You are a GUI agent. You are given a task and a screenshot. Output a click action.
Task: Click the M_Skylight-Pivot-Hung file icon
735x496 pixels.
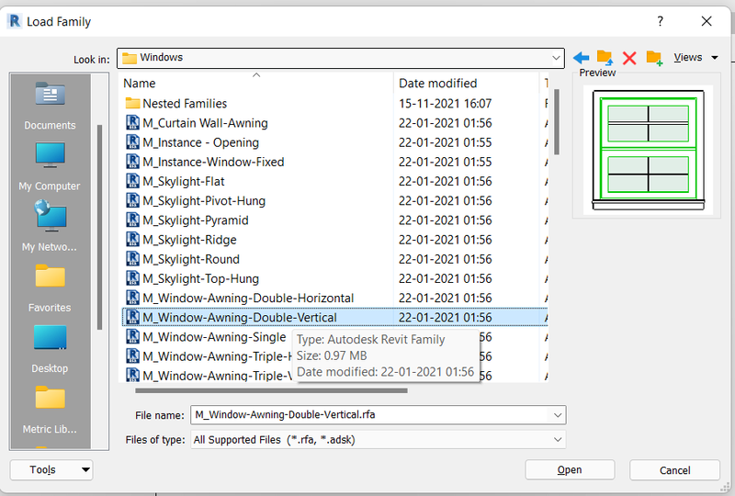point(132,200)
